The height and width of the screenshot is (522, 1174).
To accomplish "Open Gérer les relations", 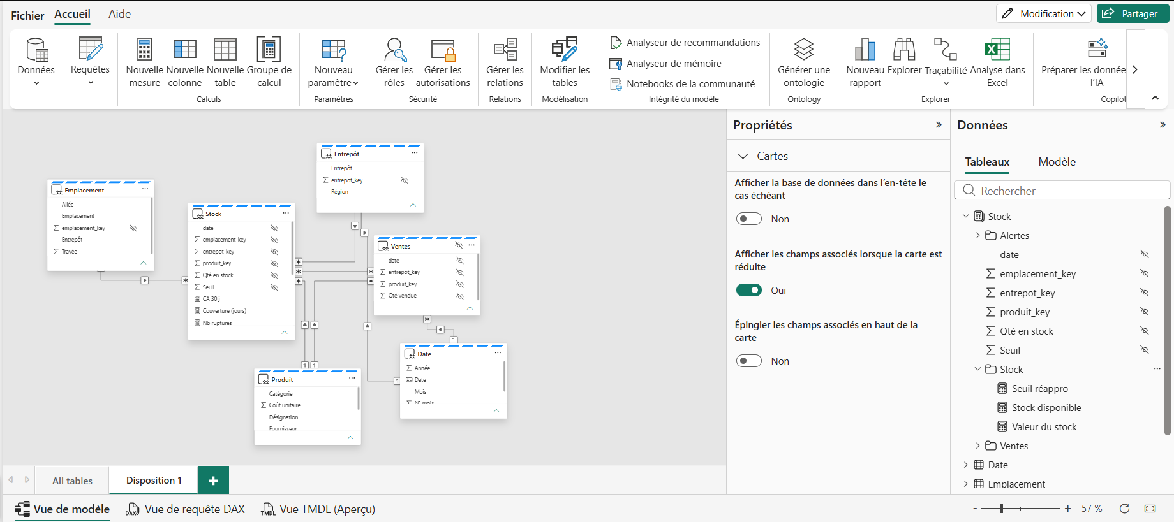I will [x=505, y=62].
